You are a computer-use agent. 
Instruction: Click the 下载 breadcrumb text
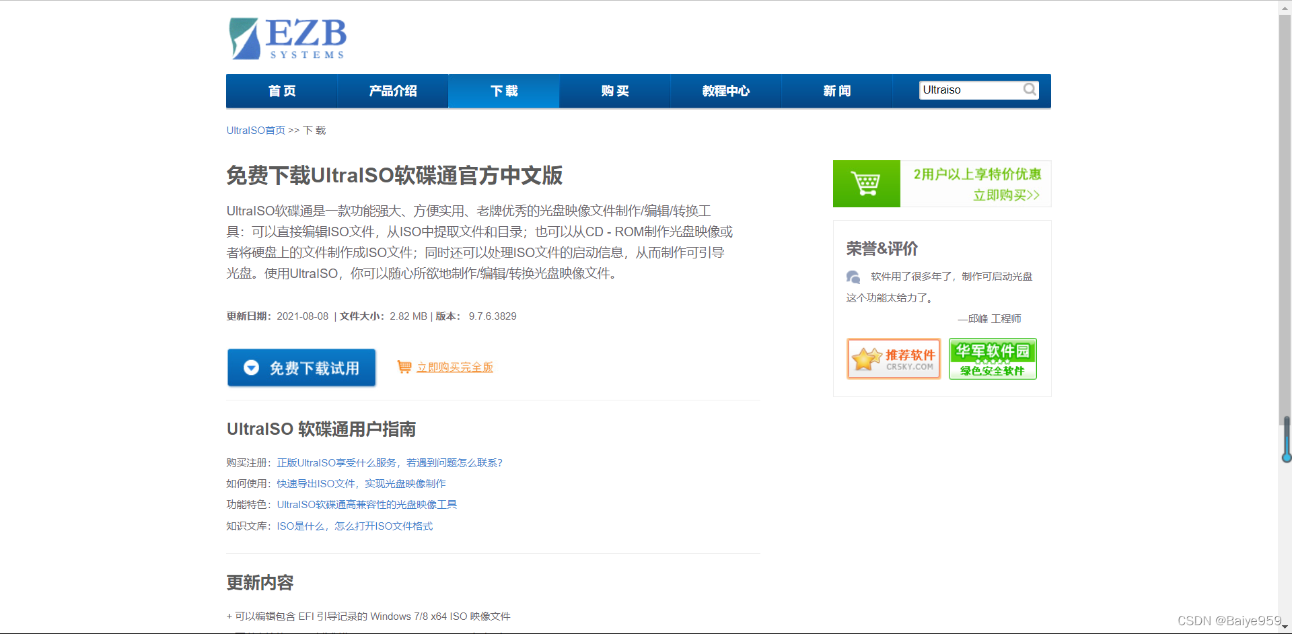314,130
